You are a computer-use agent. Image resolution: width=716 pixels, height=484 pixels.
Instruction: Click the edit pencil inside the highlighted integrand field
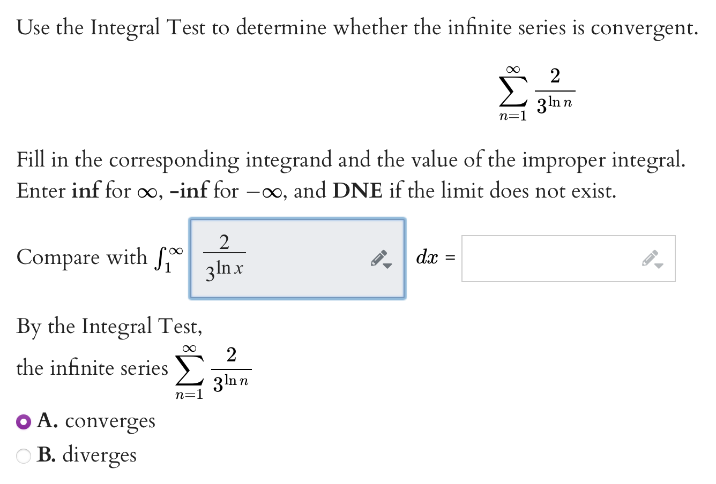[x=378, y=259]
